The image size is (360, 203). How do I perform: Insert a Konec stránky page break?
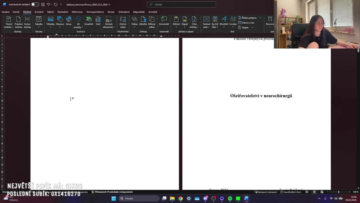coord(27,22)
